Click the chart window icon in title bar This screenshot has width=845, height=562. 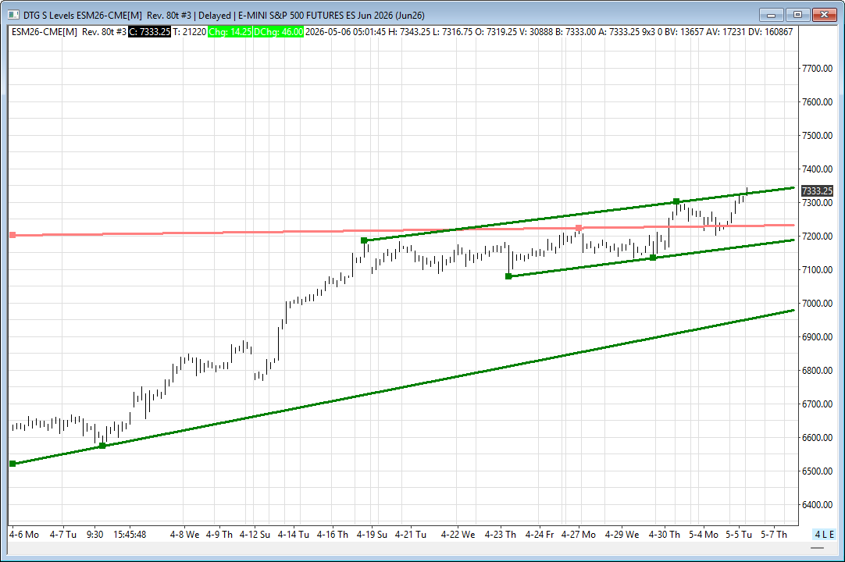(13, 15)
